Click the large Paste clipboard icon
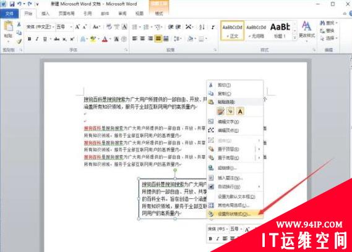 coord(8,29)
